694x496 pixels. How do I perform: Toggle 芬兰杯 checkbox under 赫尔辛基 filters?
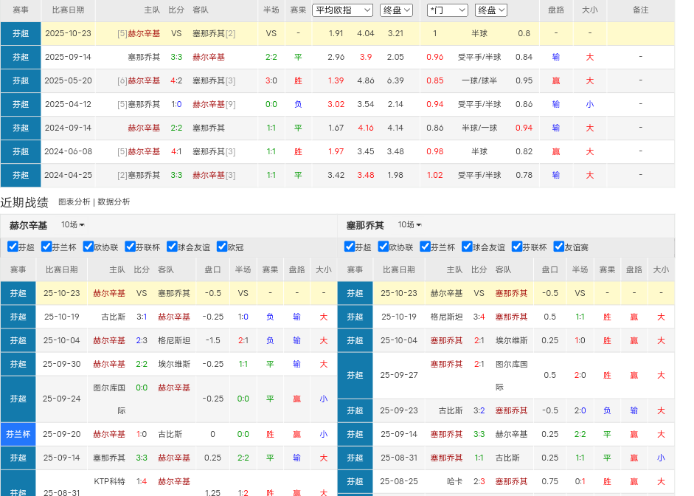tap(46, 247)
